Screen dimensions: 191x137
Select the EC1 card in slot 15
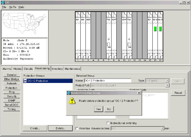(150, 35)
